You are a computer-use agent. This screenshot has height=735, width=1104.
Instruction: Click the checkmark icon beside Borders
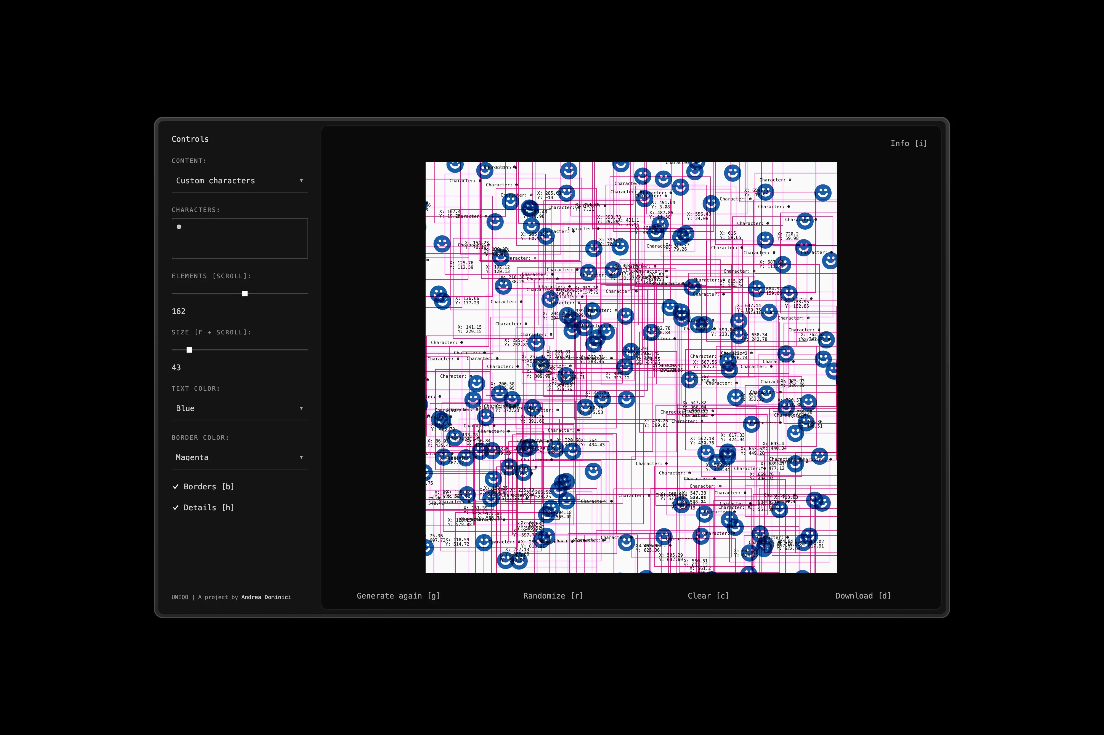pyautogui.click(x=176, y=487)
